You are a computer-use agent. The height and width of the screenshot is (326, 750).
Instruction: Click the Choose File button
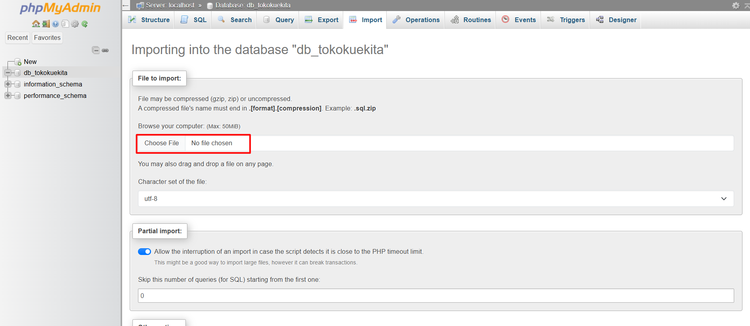coord(161,143)
